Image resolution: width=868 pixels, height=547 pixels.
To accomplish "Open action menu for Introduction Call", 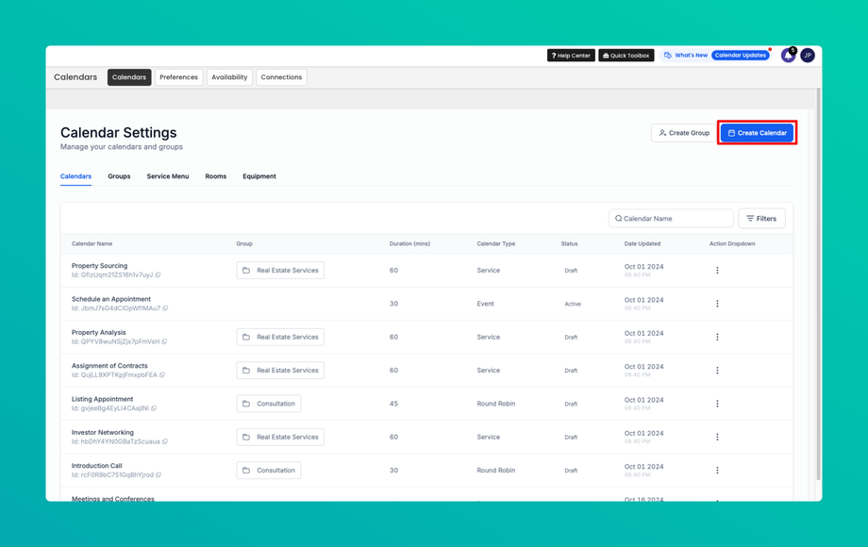I will pos(717,470).
